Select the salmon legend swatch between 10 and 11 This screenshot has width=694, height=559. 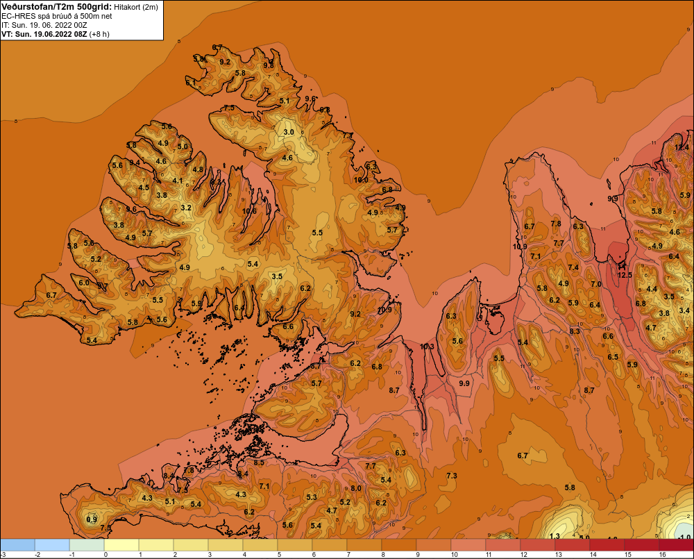[468, 545]
